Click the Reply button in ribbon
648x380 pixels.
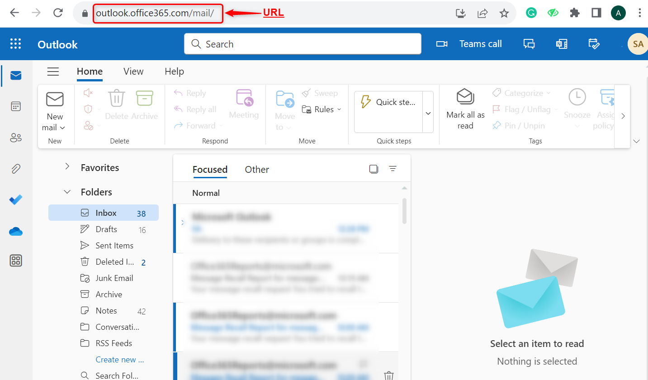(190, 93)
